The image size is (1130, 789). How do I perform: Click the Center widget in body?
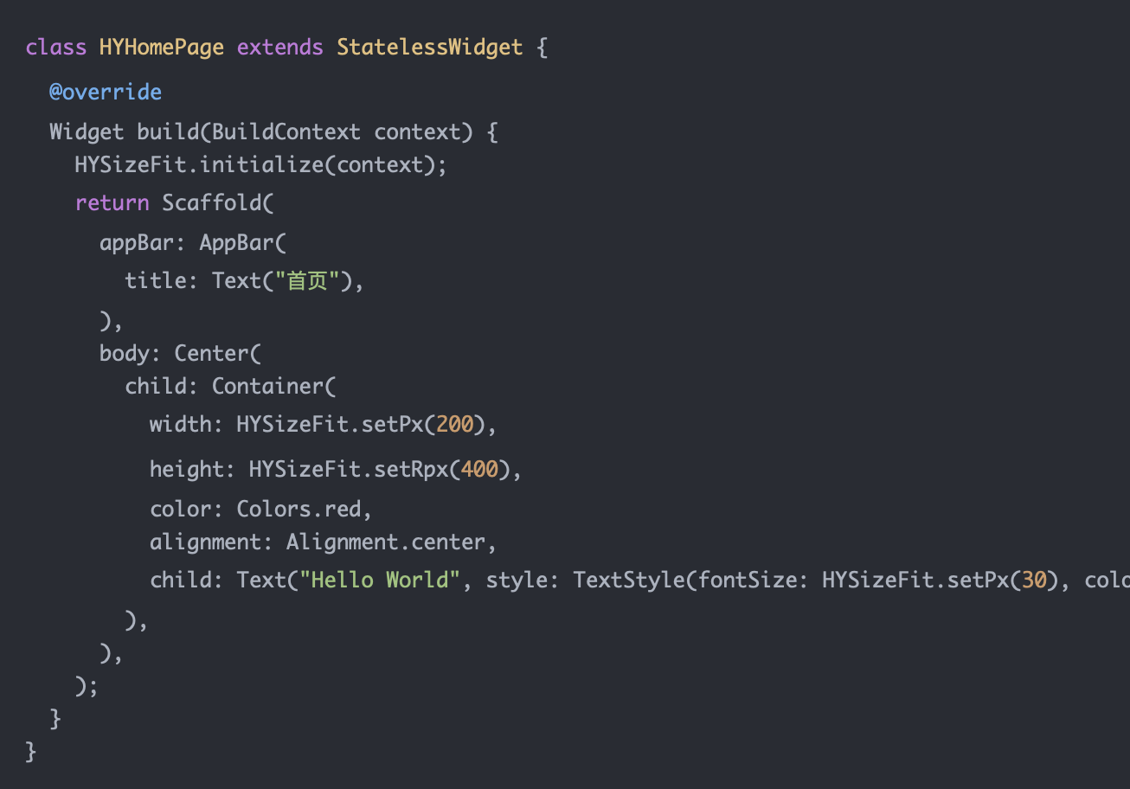coord(212,353)
